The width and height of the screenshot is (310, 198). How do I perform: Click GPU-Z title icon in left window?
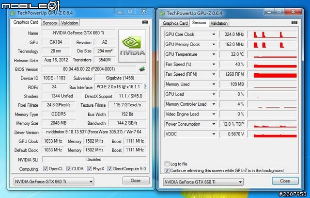click(x=13, y=13)
